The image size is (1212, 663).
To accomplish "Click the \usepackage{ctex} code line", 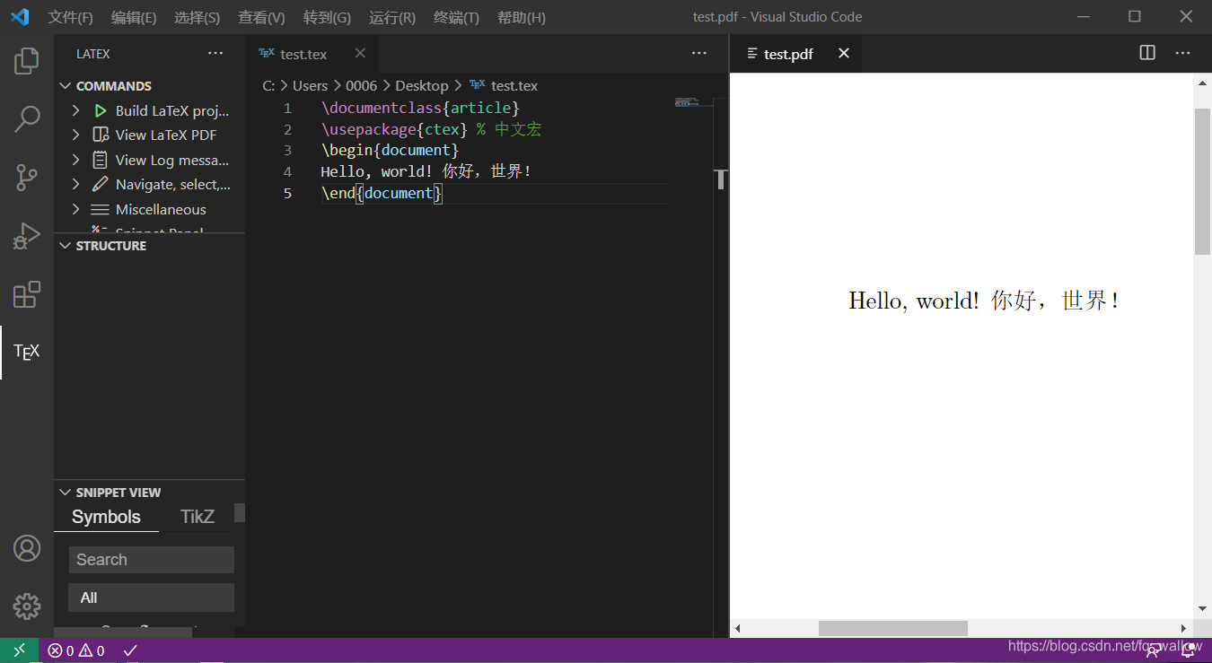I will tap(431, 129).
